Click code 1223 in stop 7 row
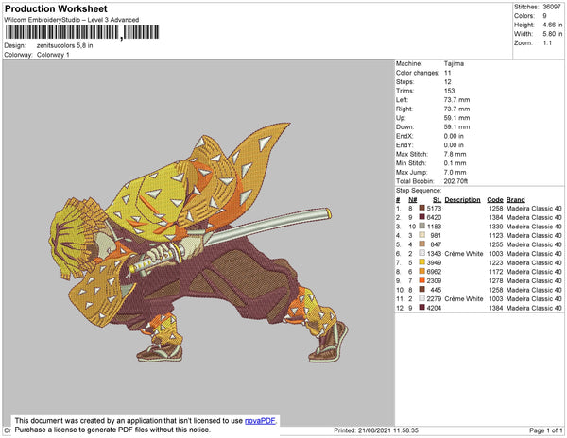This screenshot has width=567, height=438. coord(496,262)
